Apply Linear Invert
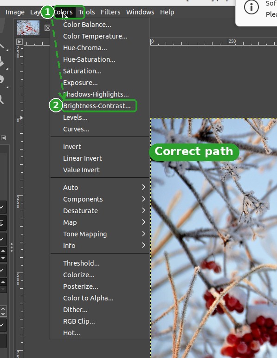This screenshot has height=358, width=277. tap(100, 158)
